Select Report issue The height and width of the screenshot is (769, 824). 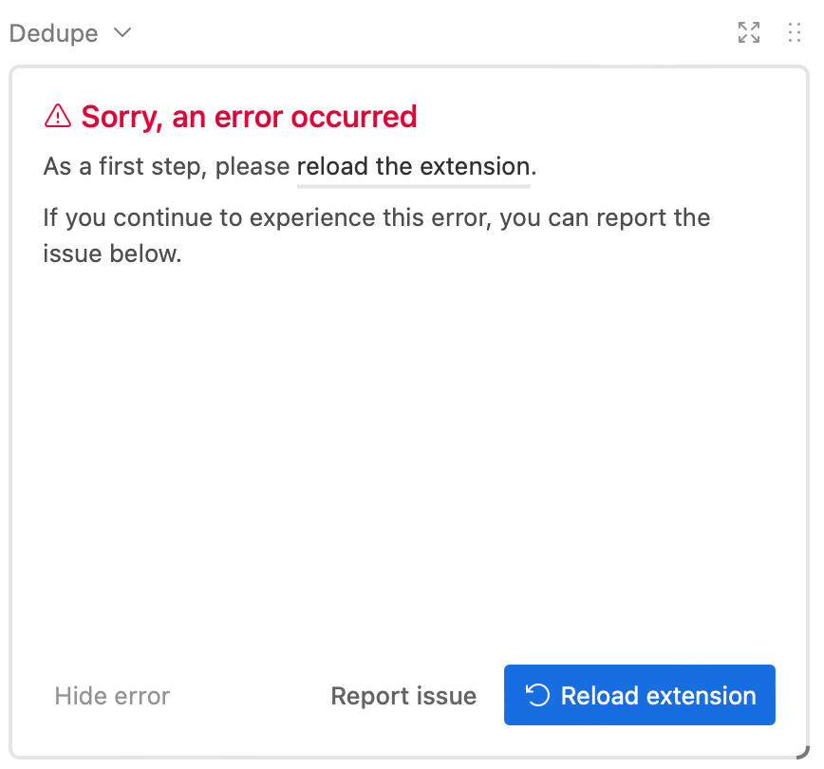coord(403,696)
